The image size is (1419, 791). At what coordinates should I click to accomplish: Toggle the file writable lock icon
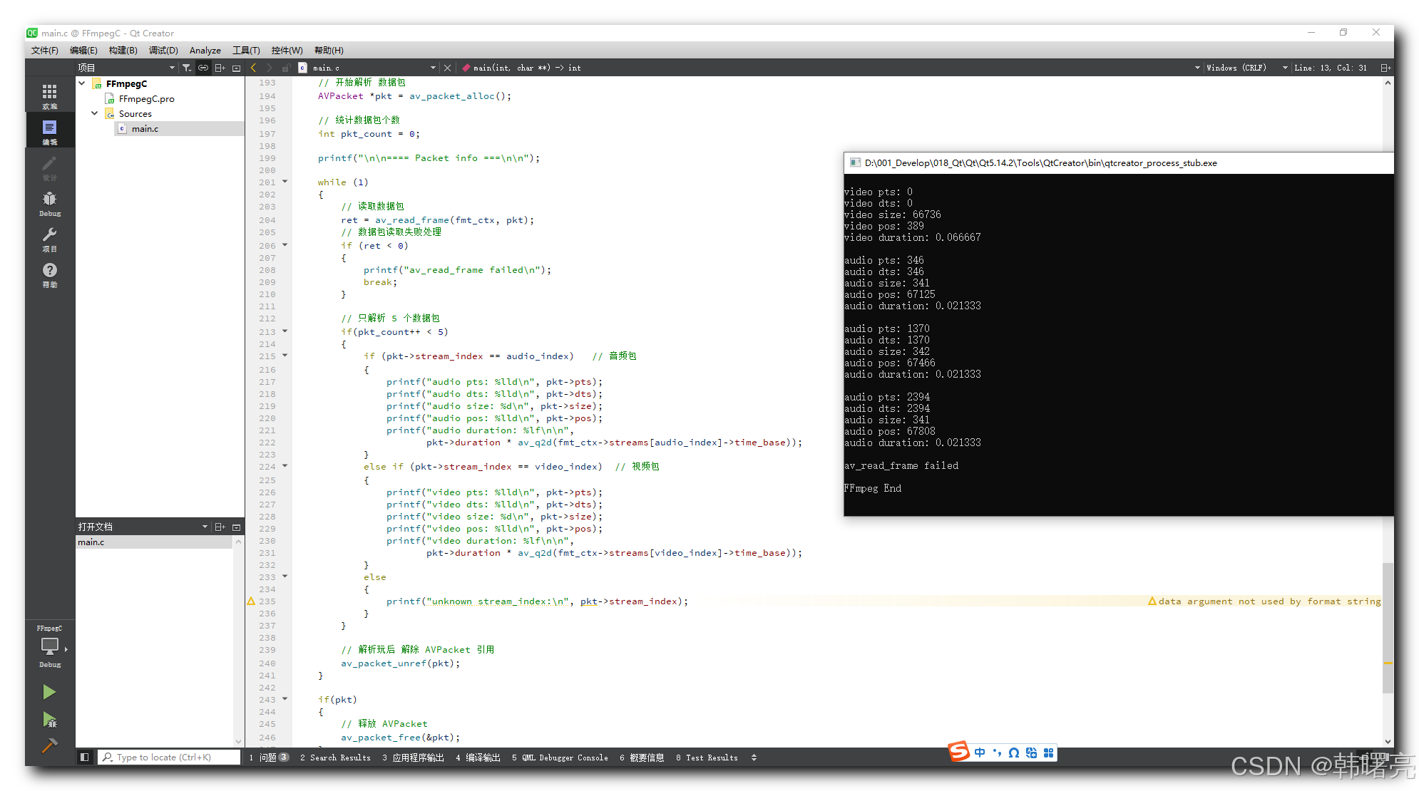(285, 68)
